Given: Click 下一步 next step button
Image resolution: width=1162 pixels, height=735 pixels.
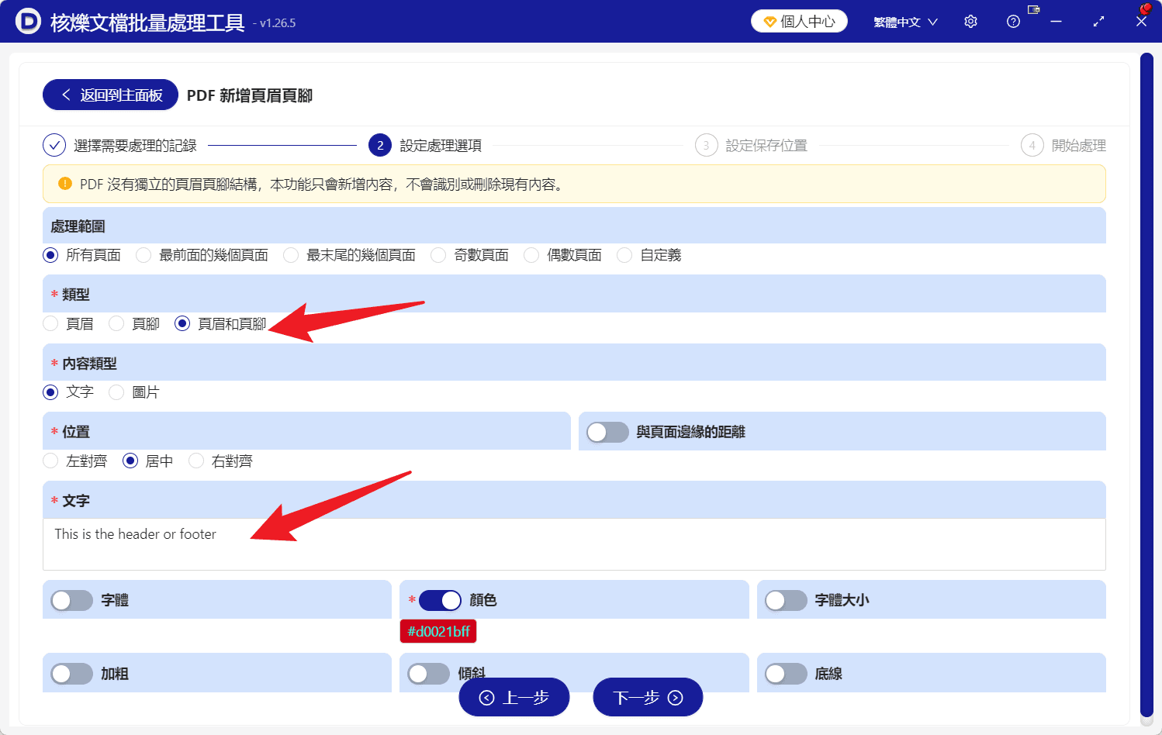Looking at the screenshot, I should pyautogui.click(x=648, y=697).
